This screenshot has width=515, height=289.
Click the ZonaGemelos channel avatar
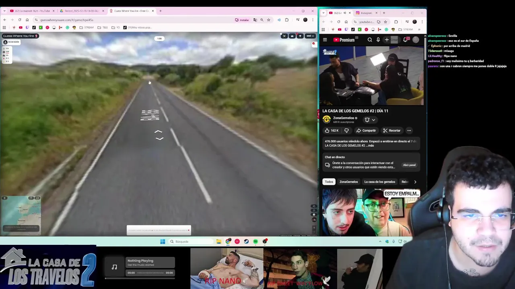click(327, 120)
